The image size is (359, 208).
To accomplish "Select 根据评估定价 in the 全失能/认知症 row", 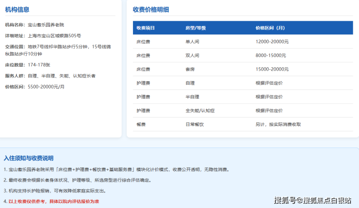I will point(269,111).
